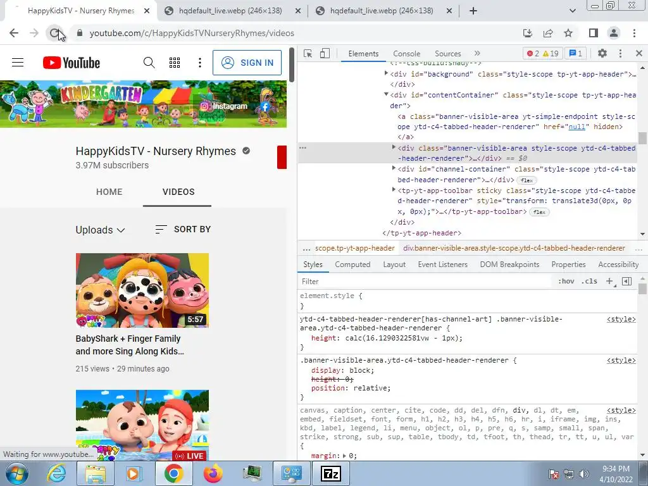Expand the div id="background" node
Viewport: 648px width, 486px height.
(x=386, y=73)
